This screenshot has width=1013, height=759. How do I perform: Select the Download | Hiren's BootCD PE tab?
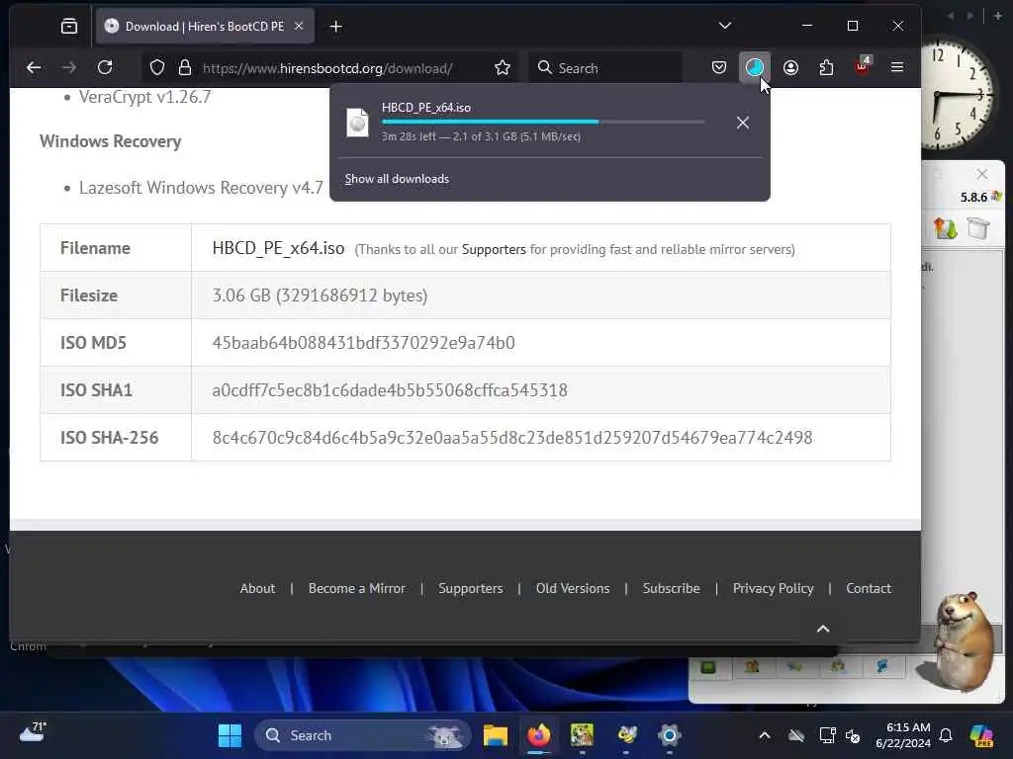[x=205, y=26]
